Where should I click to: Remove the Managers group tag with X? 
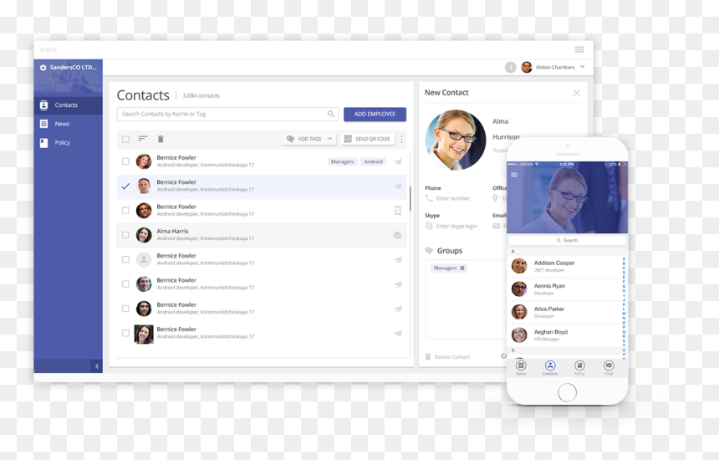(462, 268)
